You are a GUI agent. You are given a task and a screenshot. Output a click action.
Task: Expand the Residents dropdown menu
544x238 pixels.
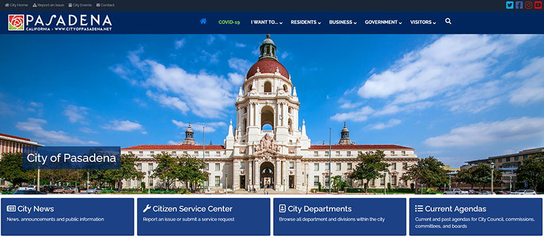(306, 22)
